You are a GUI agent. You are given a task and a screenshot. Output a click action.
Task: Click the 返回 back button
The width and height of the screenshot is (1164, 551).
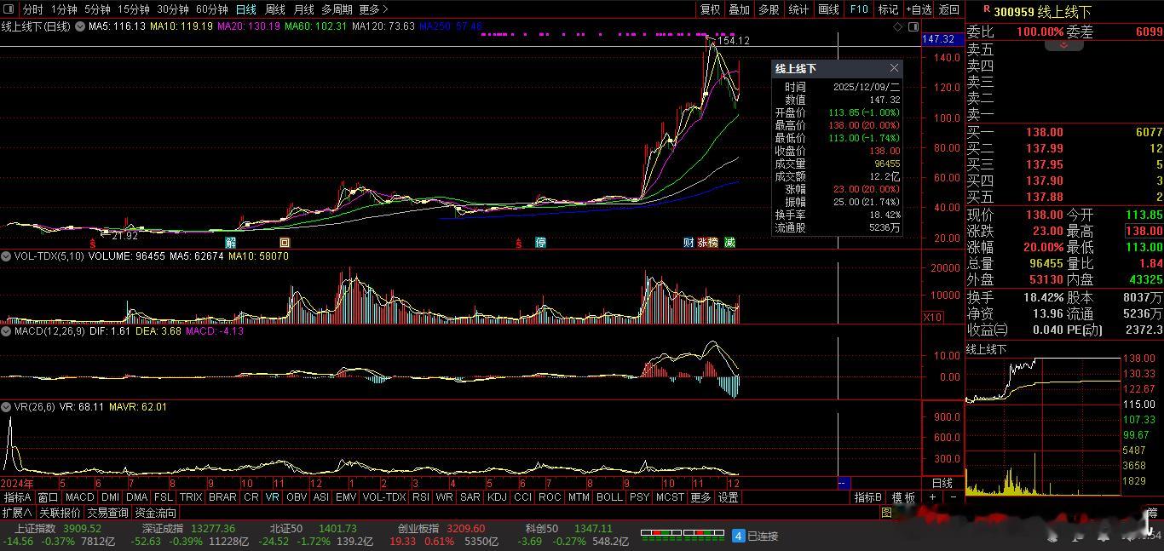coord(948,9)
